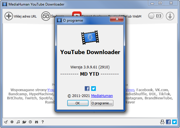Open help with the question mark icon
The width and height of the screenshot is (180, 128).
click(43, 122)
